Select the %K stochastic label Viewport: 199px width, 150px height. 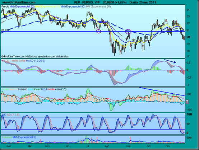[4, 114]
